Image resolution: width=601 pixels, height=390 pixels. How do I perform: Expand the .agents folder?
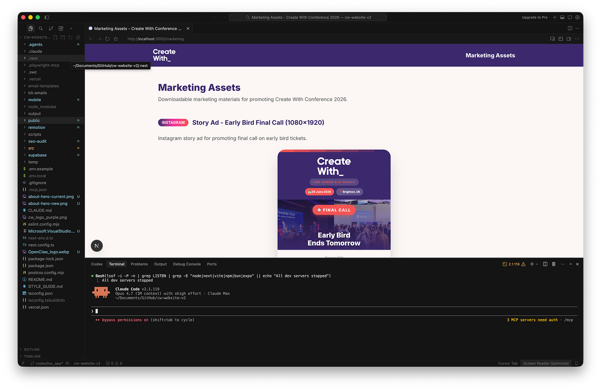click(x=51, y=45)
